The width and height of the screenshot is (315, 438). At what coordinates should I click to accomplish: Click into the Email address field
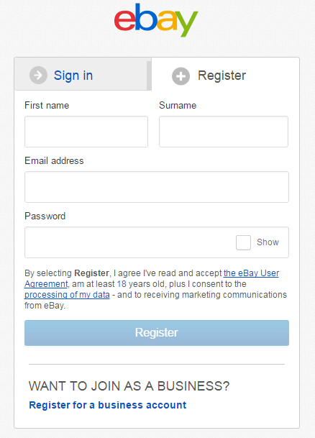[x=157, y=187]
